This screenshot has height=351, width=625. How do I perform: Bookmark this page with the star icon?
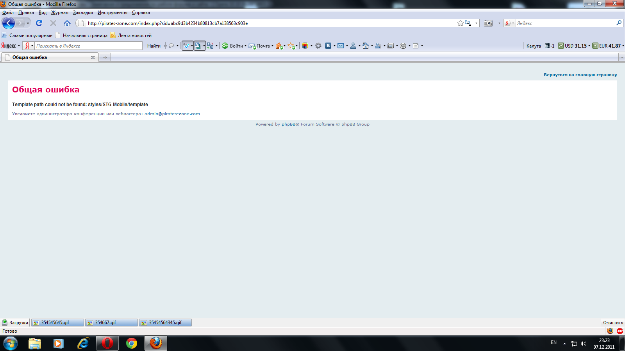click(461, 23)
